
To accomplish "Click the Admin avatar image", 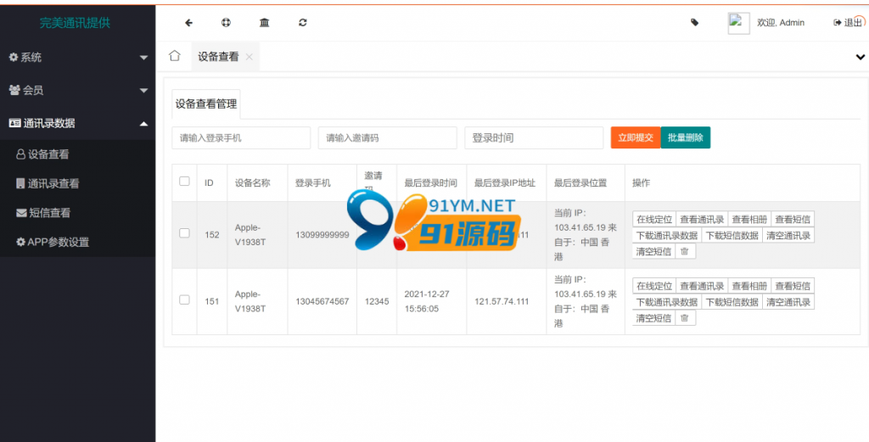I will point(738,23).
